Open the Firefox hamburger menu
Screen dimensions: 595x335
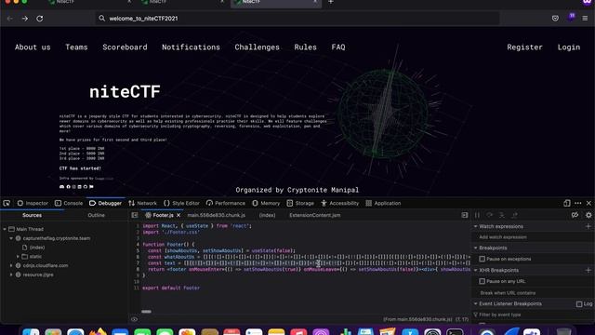click(x=585, y=19)
